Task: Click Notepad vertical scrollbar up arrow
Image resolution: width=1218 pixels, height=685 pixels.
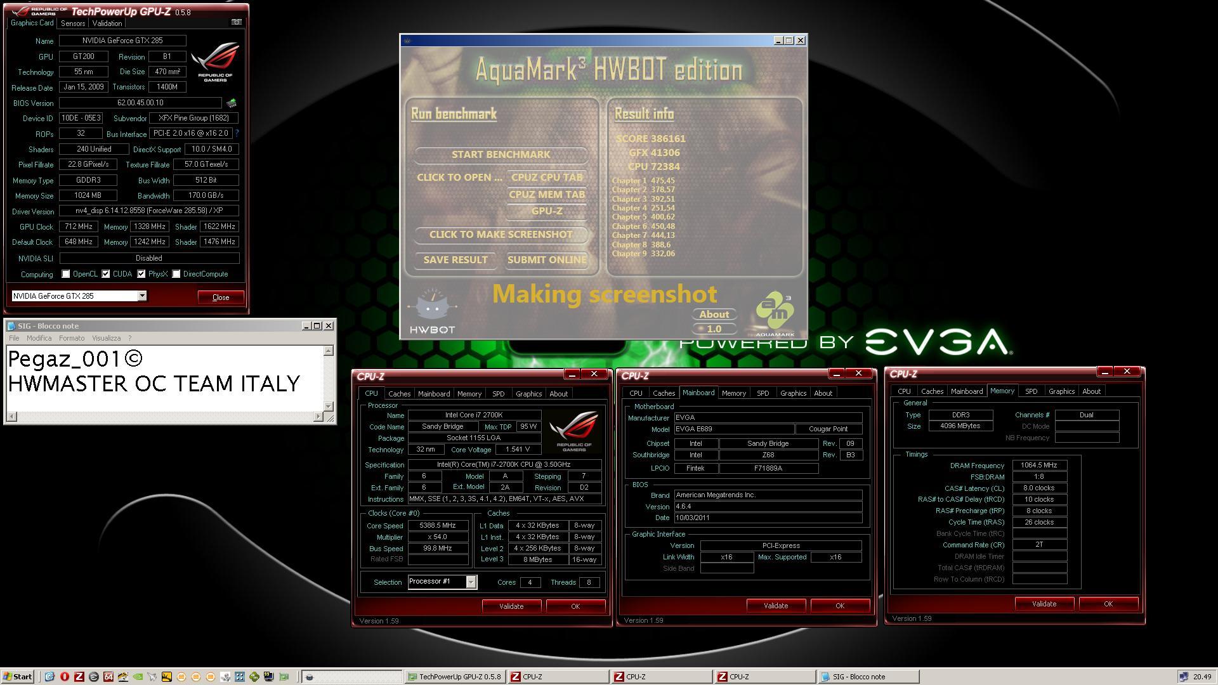Action: 329,351
